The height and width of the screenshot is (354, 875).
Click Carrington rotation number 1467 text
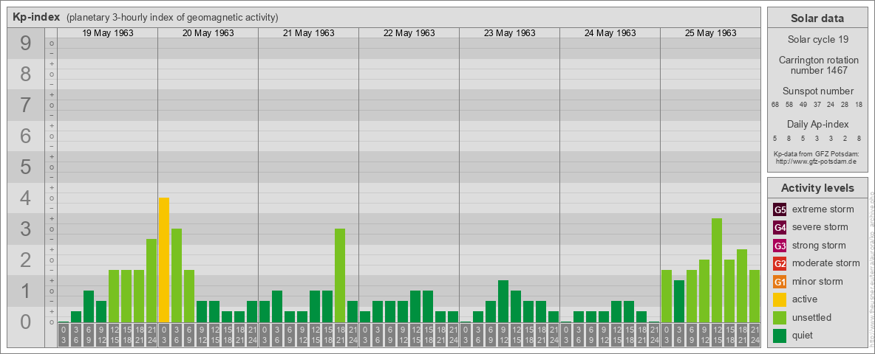(x=817, y=65)
